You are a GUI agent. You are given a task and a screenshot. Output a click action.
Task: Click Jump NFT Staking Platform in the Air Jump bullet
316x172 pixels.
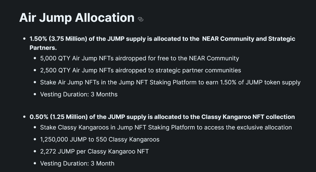click(157, 82)
